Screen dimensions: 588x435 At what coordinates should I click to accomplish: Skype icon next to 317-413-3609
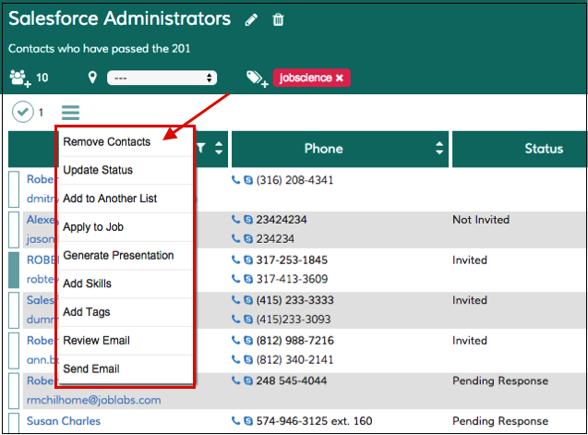coord(248,279)
